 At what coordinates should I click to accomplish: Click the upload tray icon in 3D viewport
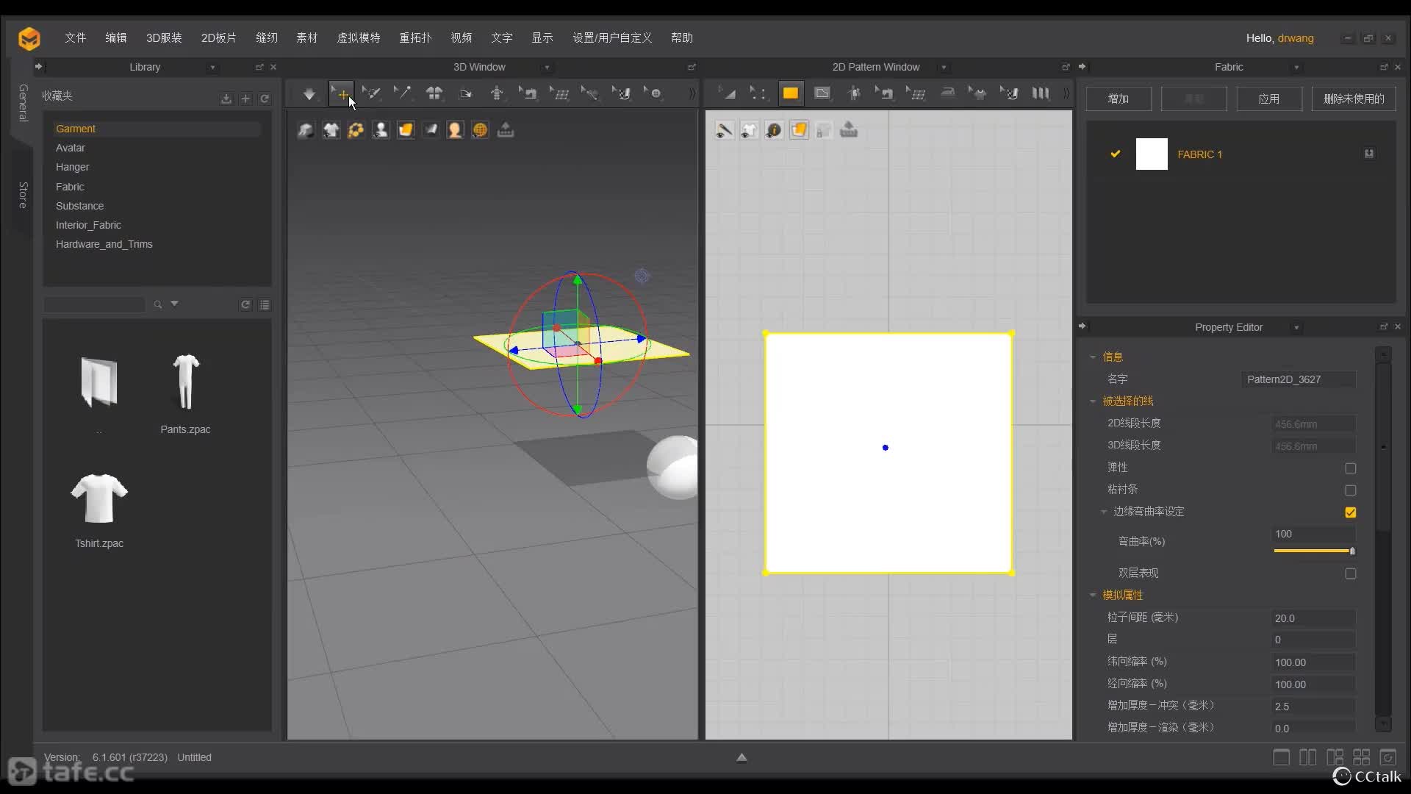506,130
